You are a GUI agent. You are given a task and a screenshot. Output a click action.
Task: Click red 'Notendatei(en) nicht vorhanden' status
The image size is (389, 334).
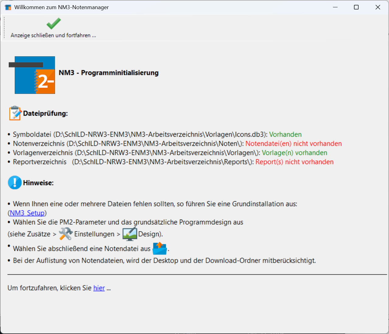(x=294, y=144)
